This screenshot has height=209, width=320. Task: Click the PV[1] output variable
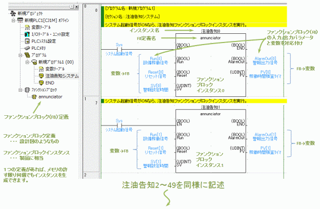(x=265, y=150)
